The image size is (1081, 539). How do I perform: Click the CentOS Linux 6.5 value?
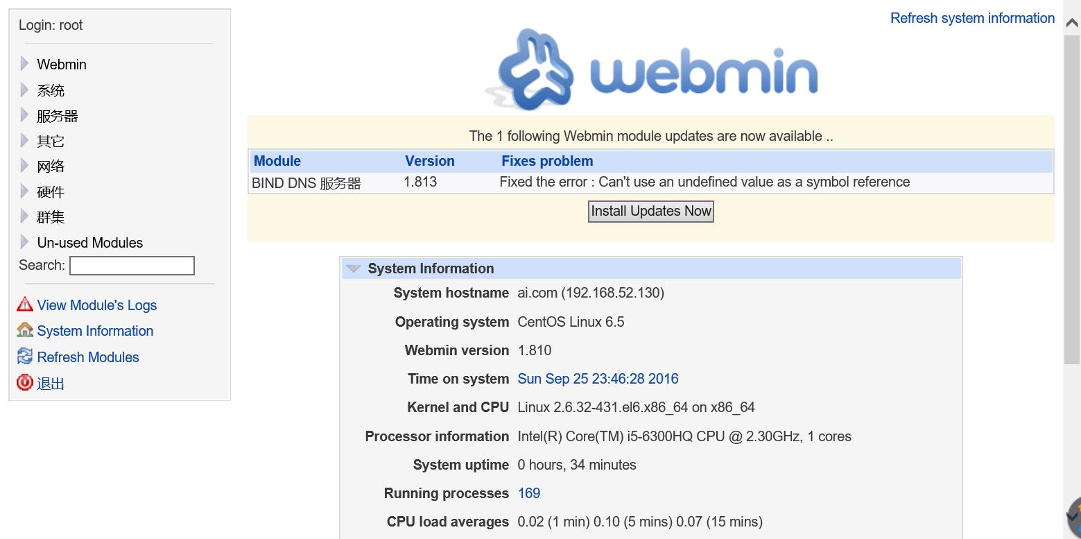click(x=571, y=322)
